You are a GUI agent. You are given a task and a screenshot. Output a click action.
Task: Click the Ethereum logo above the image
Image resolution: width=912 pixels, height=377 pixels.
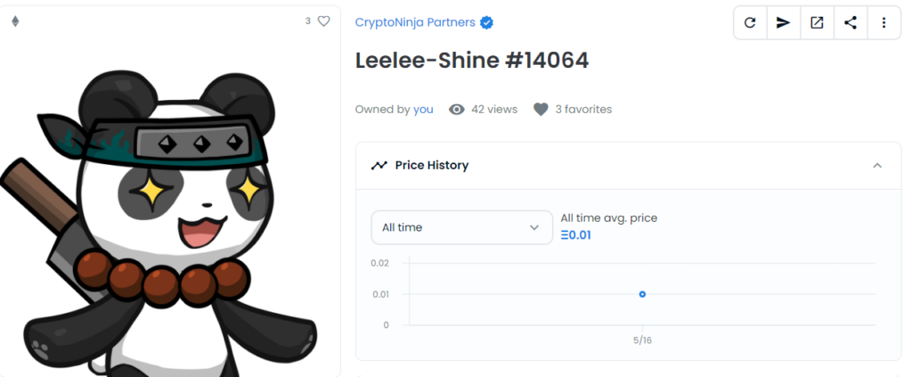[x=15, y=21]
